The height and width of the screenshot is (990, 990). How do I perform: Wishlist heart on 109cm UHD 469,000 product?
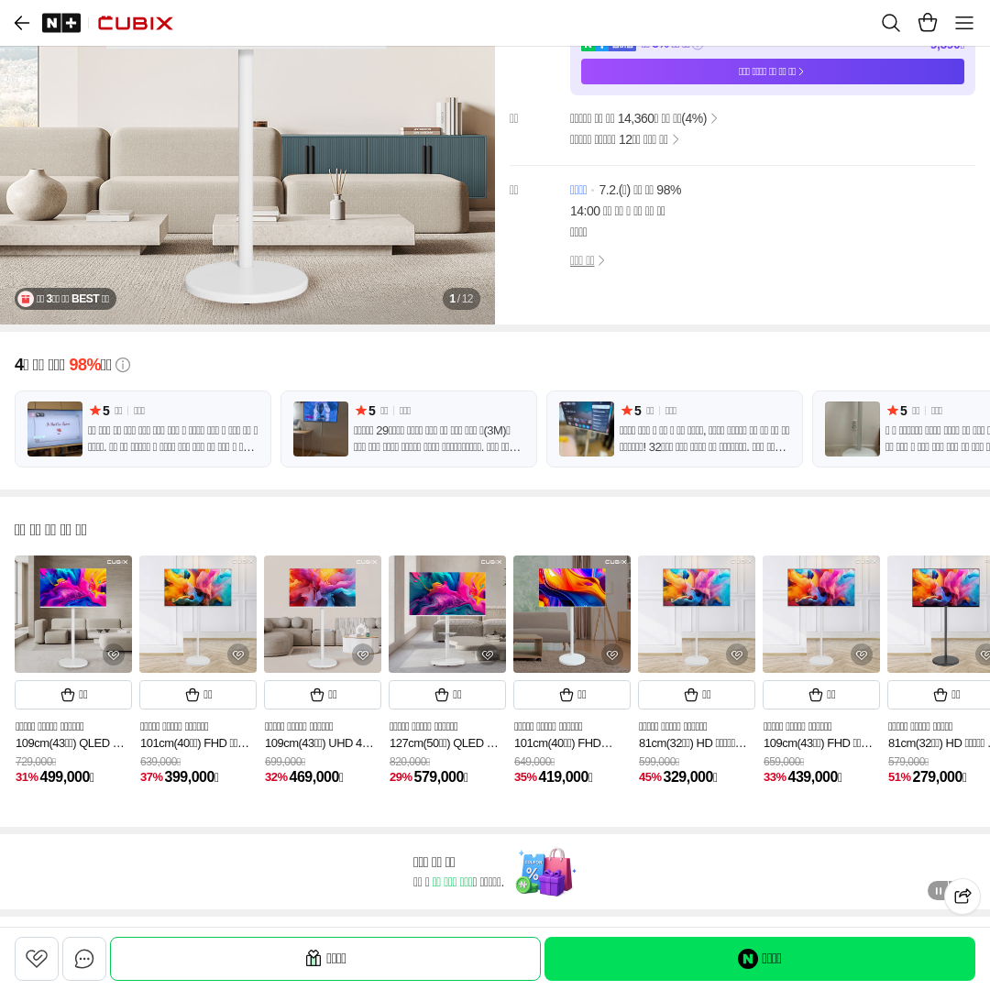coord(363,654)
